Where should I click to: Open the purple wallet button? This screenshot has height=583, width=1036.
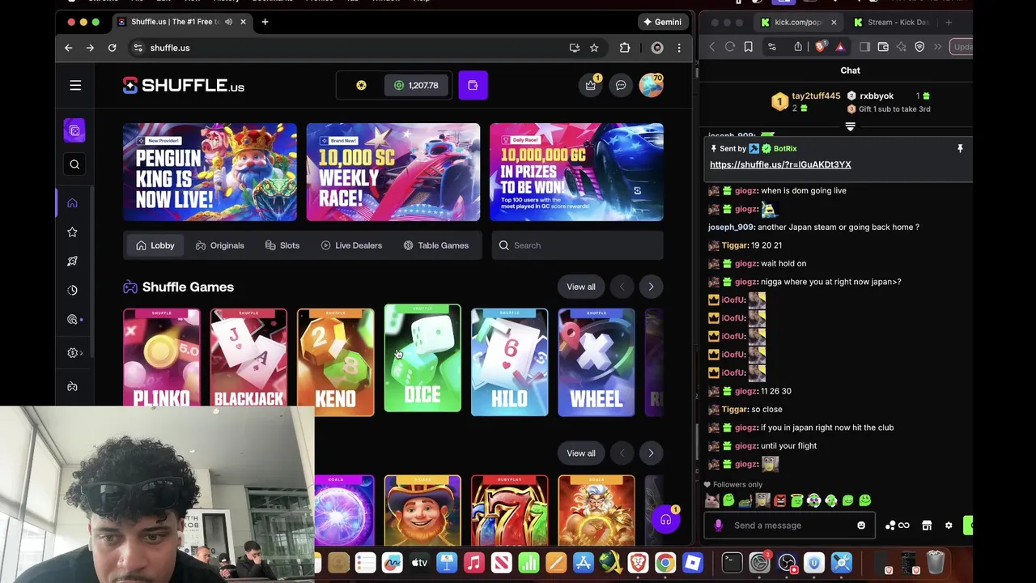click(473, 85)
